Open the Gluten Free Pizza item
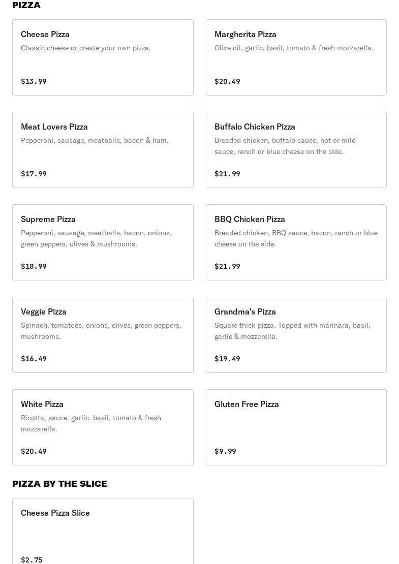This screenshot has height=564, width=399. (296, 427)
